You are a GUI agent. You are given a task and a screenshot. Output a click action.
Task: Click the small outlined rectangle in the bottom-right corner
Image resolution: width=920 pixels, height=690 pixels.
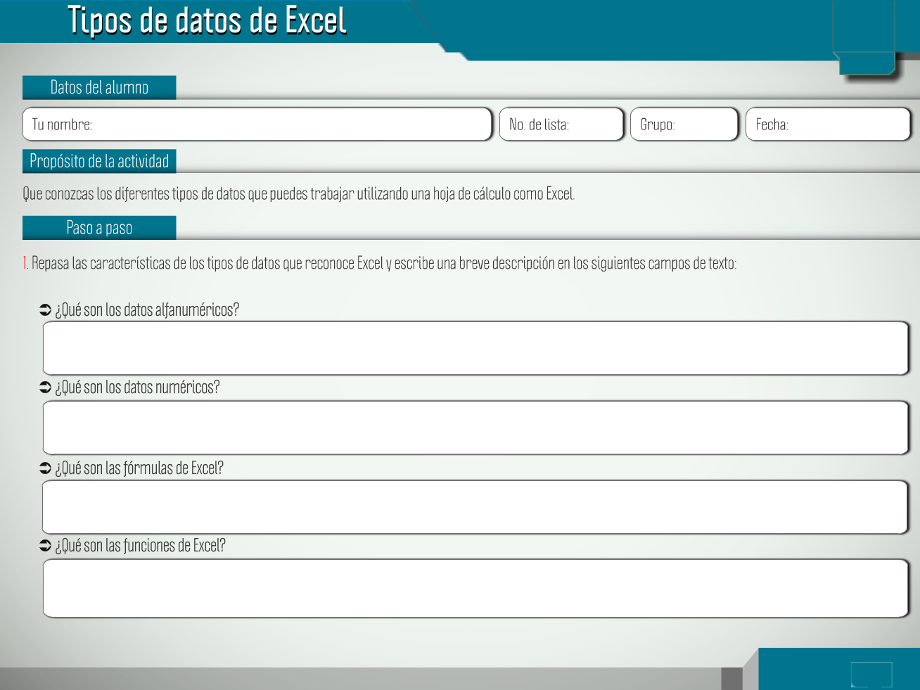(x=871, y=674)
